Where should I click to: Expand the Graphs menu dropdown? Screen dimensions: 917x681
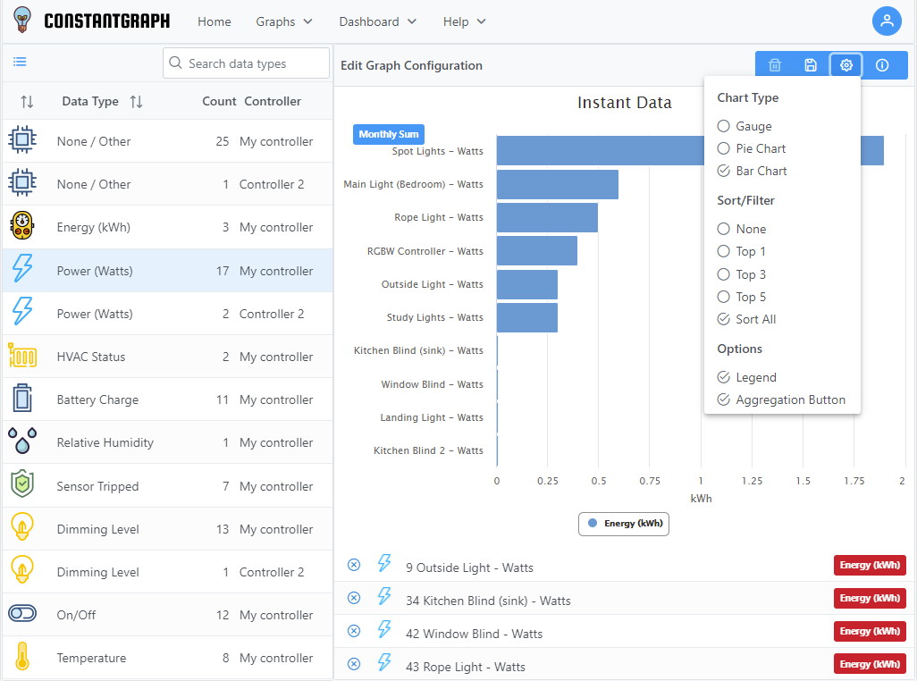pos(284,21)
